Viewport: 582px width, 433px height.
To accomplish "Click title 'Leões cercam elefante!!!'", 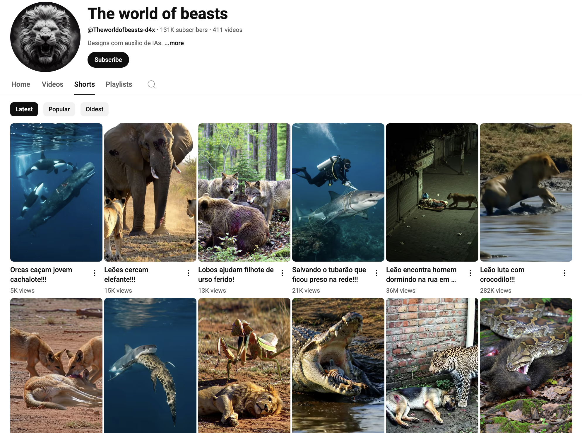I will 126,275.
